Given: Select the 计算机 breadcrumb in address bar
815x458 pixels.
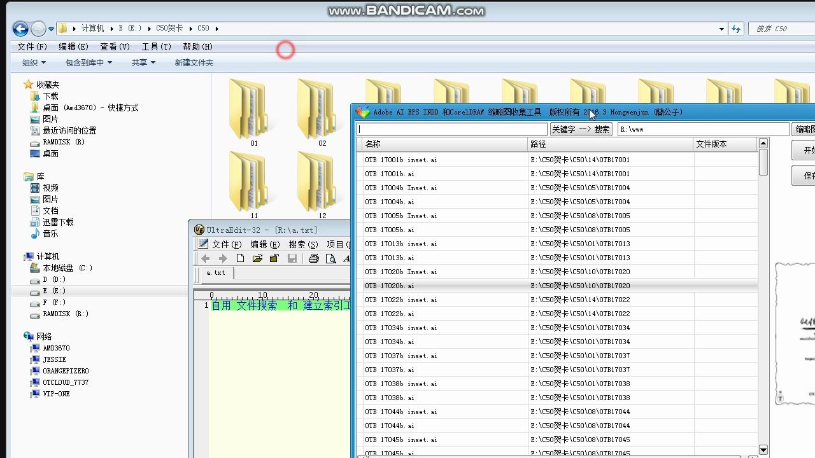Looking at the screenshot, I should click(x=92, y=29).
